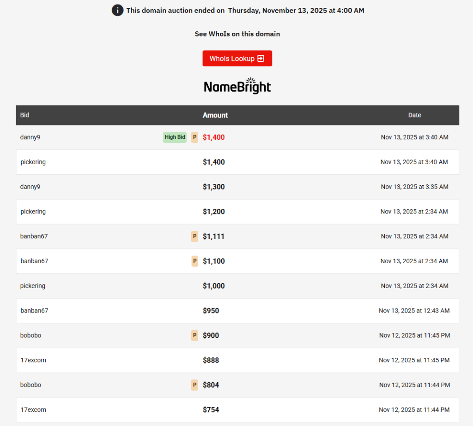This screenshot has height=426, width=473.
Task: Click the pickering bidder name at $1,400
Action: click(33, 162)
